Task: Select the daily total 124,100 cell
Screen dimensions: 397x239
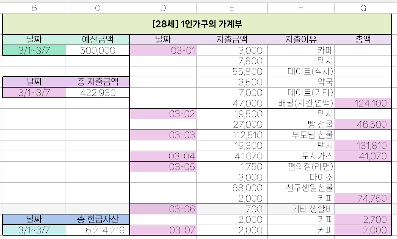Action: [x=363, y=103]
